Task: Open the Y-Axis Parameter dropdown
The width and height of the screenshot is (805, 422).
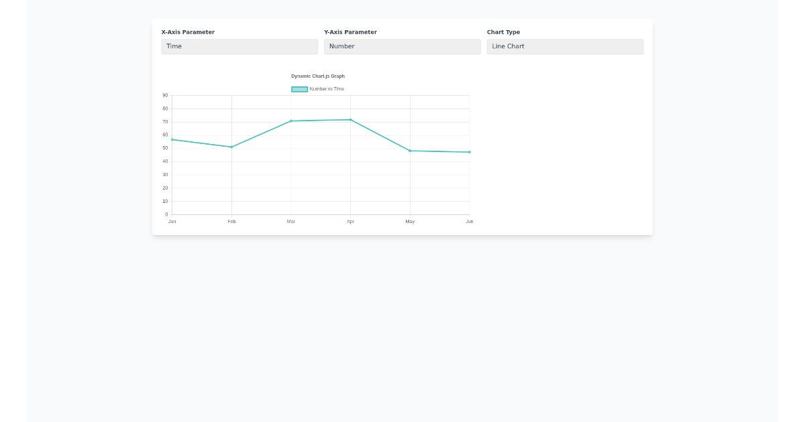Action: click(402, 46)
